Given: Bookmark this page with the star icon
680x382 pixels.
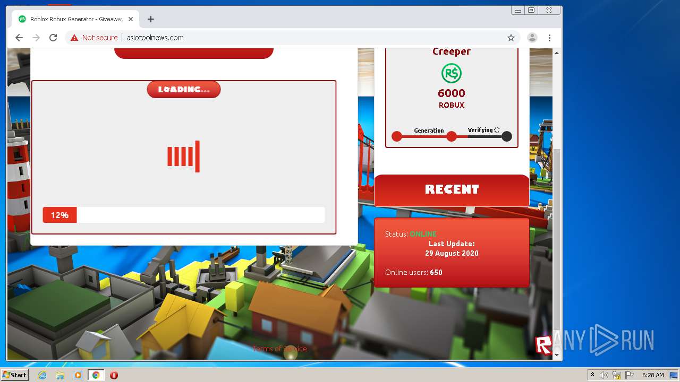Looking at the screenshot, I should 511,38.
